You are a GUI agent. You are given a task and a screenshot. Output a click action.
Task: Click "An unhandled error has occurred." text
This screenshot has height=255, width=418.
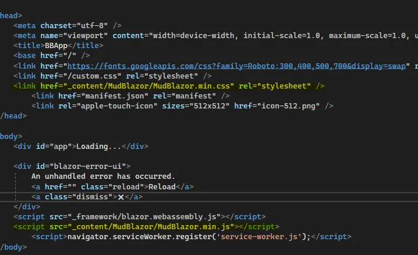(103, 176)
